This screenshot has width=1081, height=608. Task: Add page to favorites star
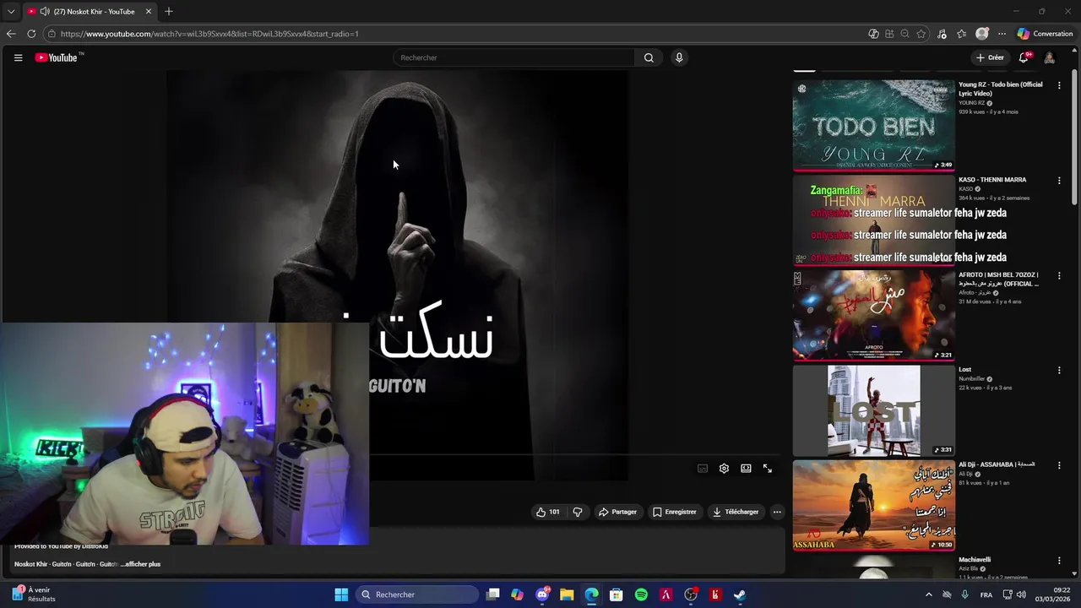tap(921, 34)
